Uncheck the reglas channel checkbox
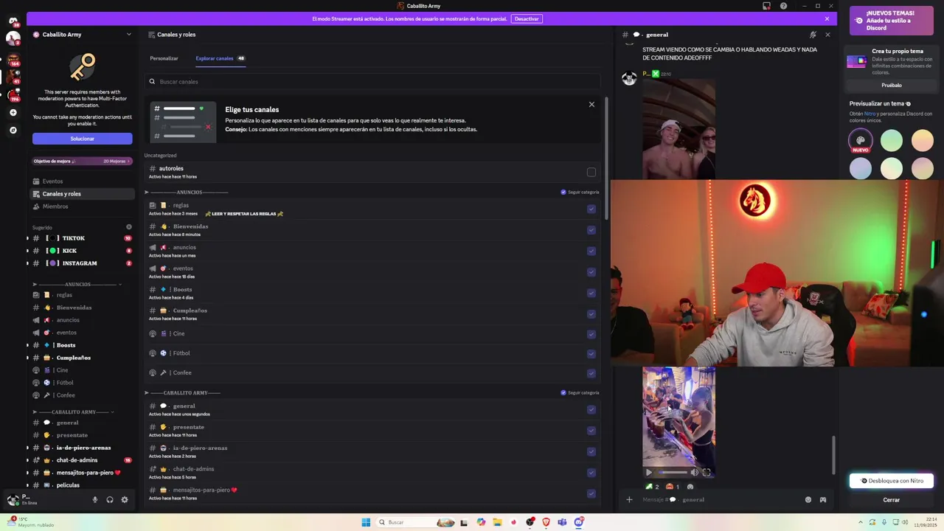944x531 pixels. coord(591,209)
